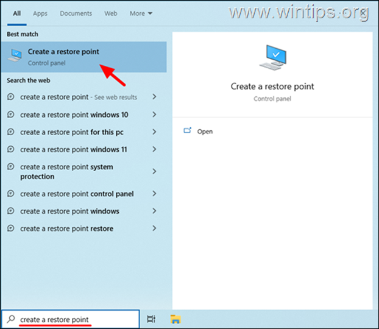Image resolution: width=379 pixels, height=329 pixels.
Task: Expand chevron for 'restore point windows' suggestion
Action: (154, 211)
